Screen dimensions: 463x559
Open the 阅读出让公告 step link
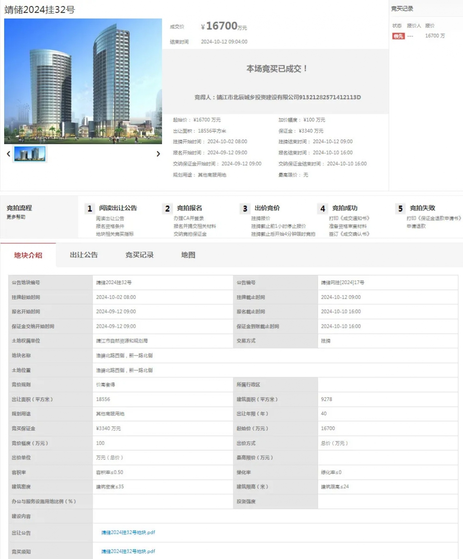coord(110,218)
